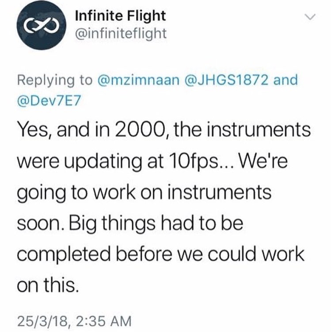Click the line 'soon. Big things had to be'
This screenshot has height=332, width=331.
130,224
